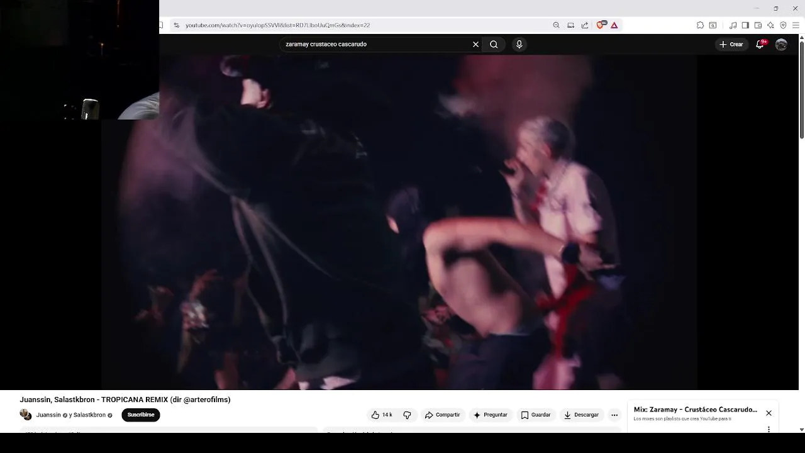Click the video player to pause
805x453 pixels.
coord(399,221)
